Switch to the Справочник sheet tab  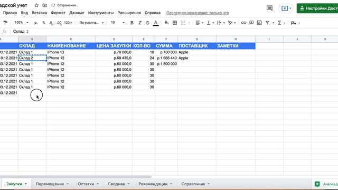click(193, 184)
